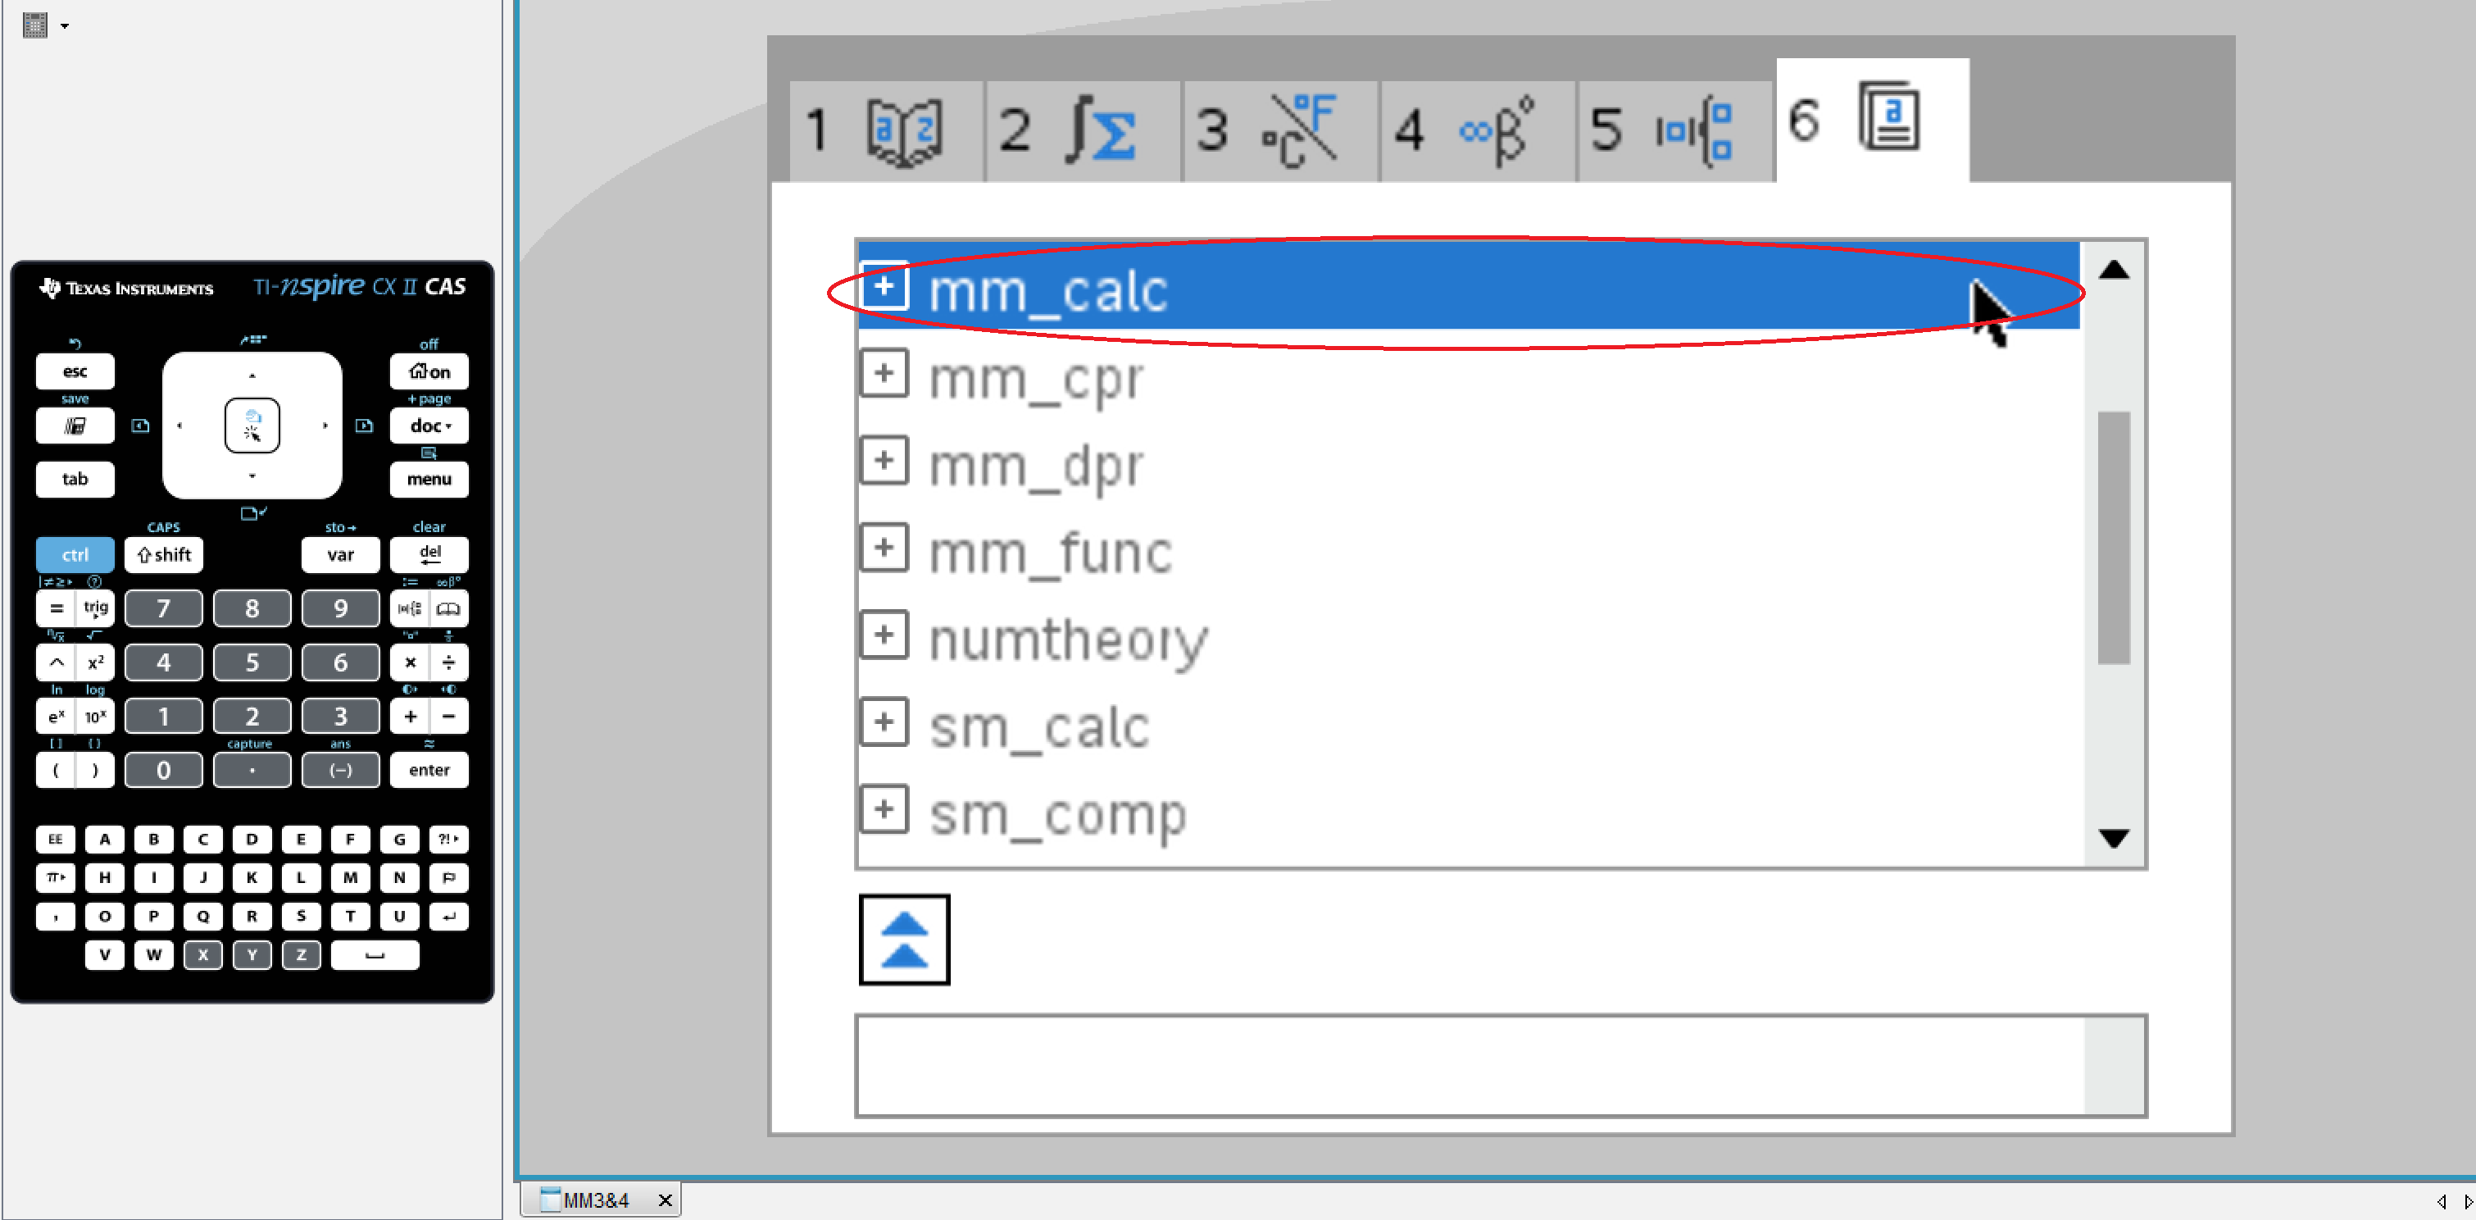Toggle the shift key
The image size is (2476, 1220).
[x=163, y=555]
